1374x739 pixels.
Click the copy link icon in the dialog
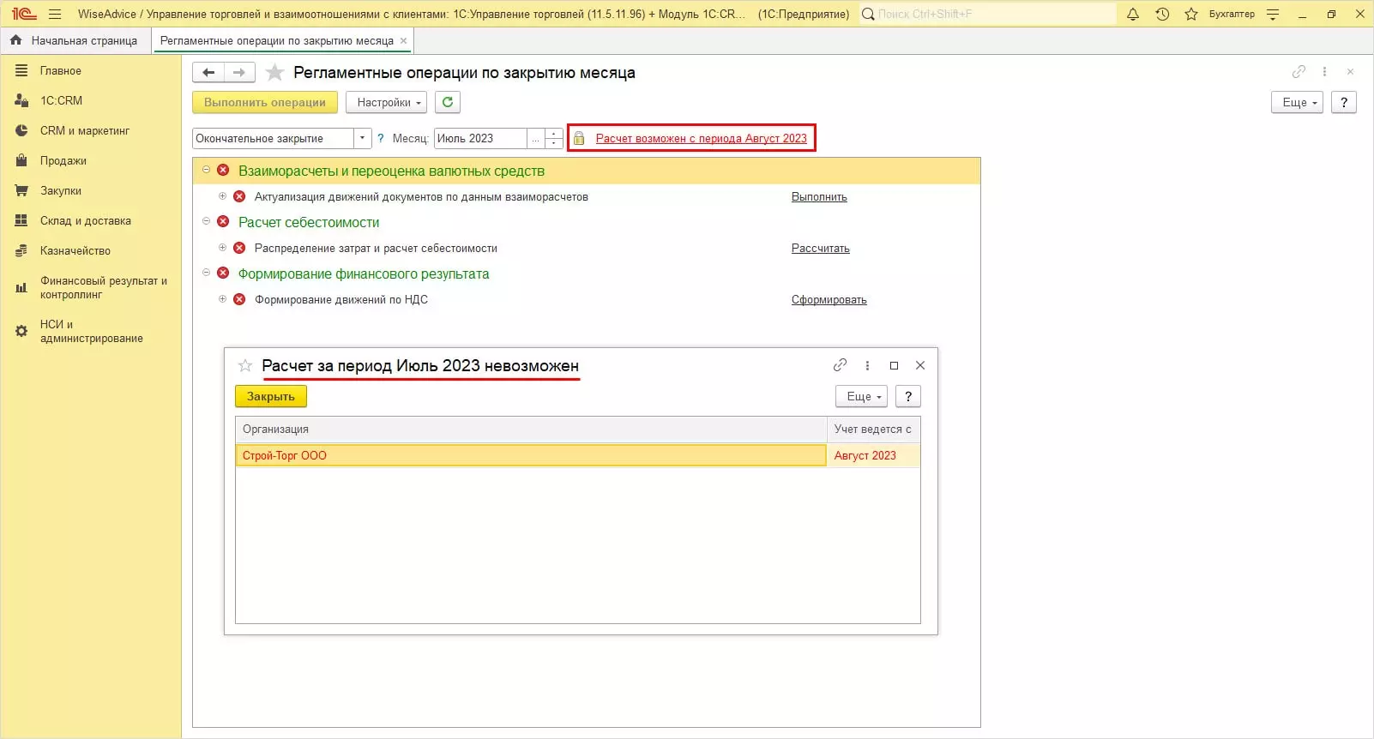(x=840, y=365)
